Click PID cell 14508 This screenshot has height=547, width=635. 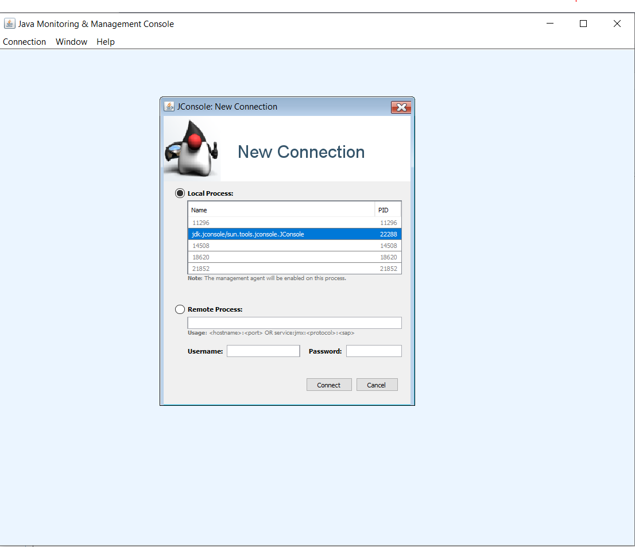coord(388,246)
